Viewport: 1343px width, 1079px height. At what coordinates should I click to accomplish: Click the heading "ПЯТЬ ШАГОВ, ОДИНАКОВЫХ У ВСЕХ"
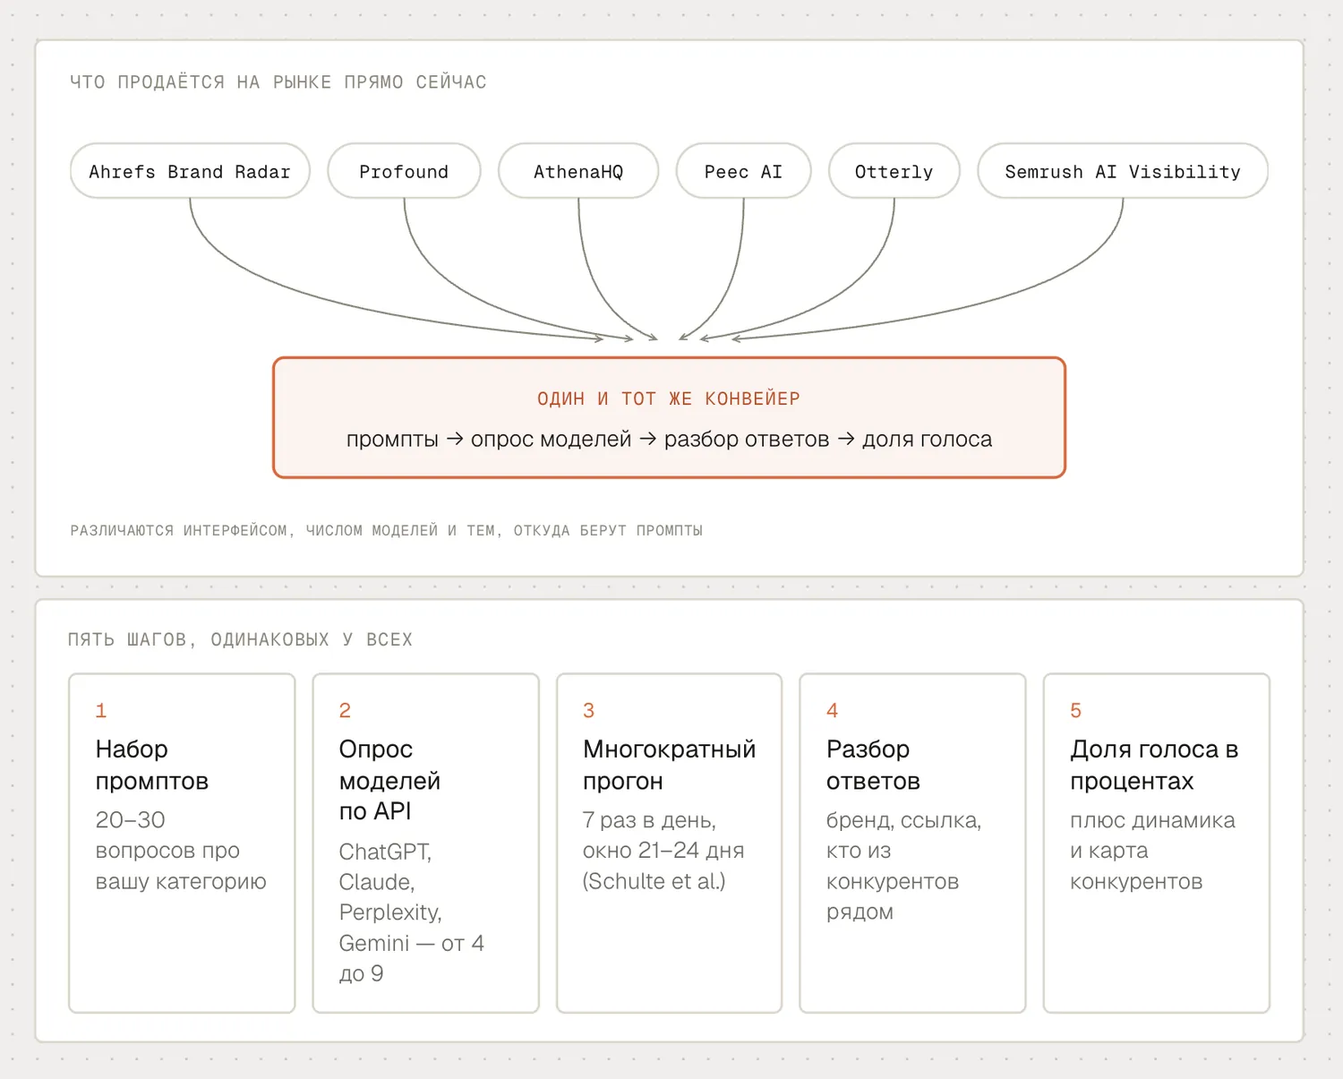pyautogui.click(x=240, y=639)
